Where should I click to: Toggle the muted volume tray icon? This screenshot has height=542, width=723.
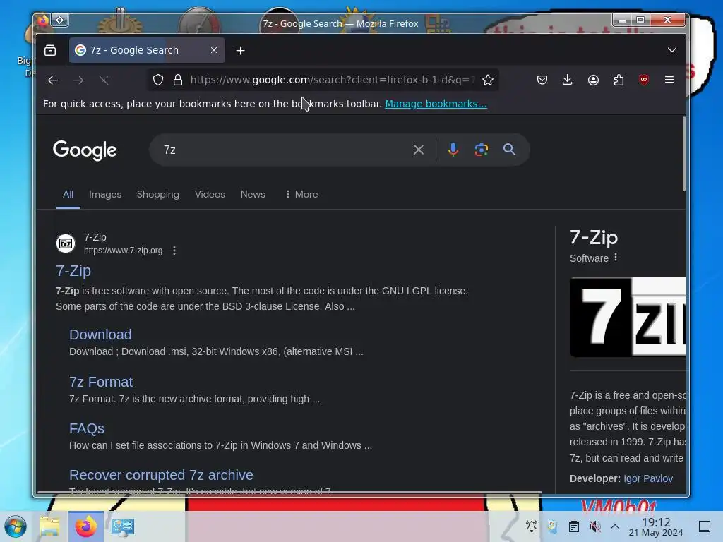(x=594, y=526)
